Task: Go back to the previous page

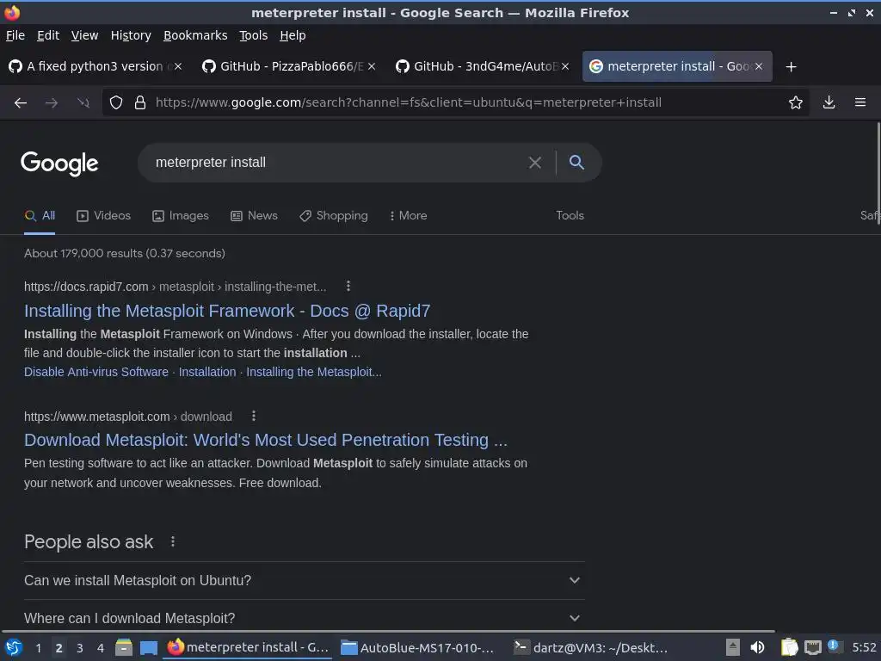Action: 21,103
